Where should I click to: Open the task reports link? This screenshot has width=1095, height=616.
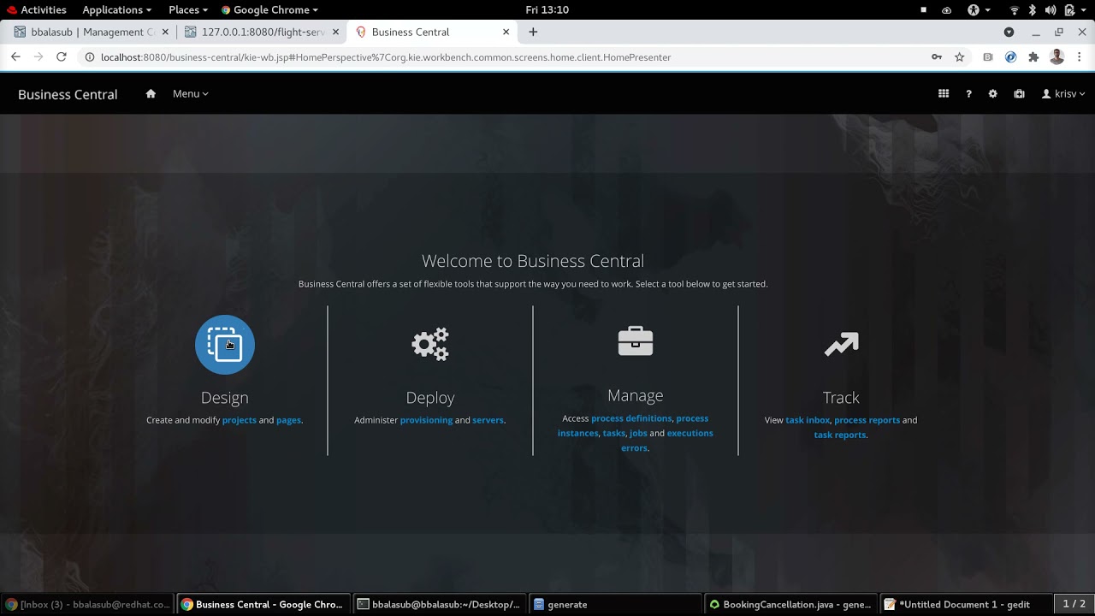coord(839,435)
